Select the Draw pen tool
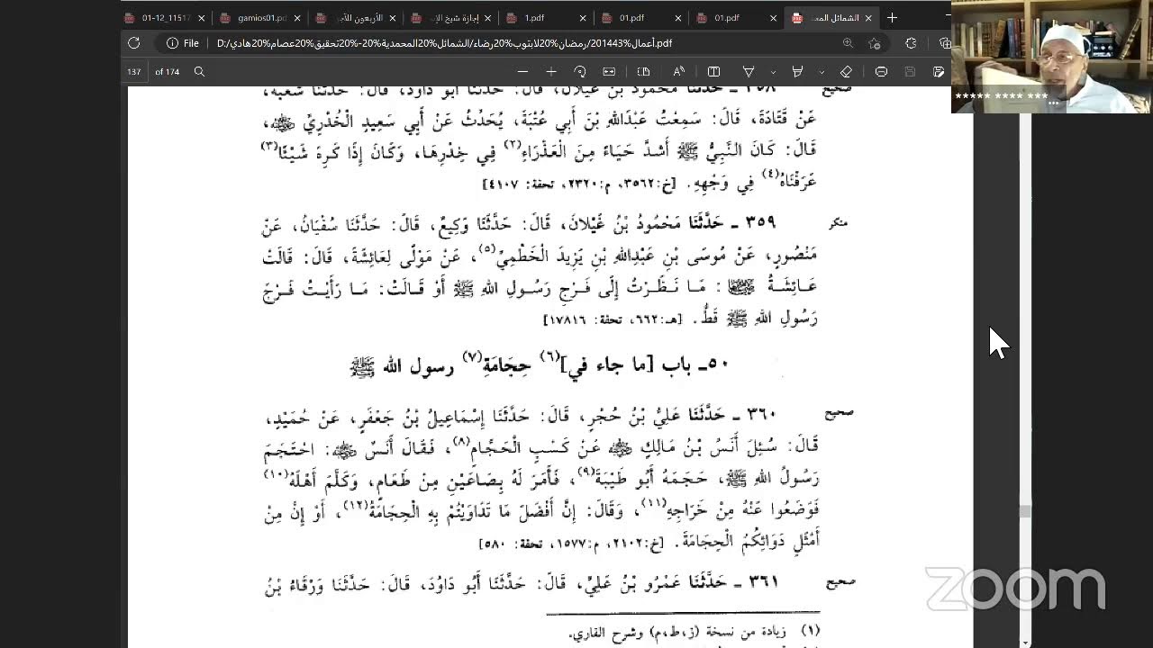 coord(749,72)
